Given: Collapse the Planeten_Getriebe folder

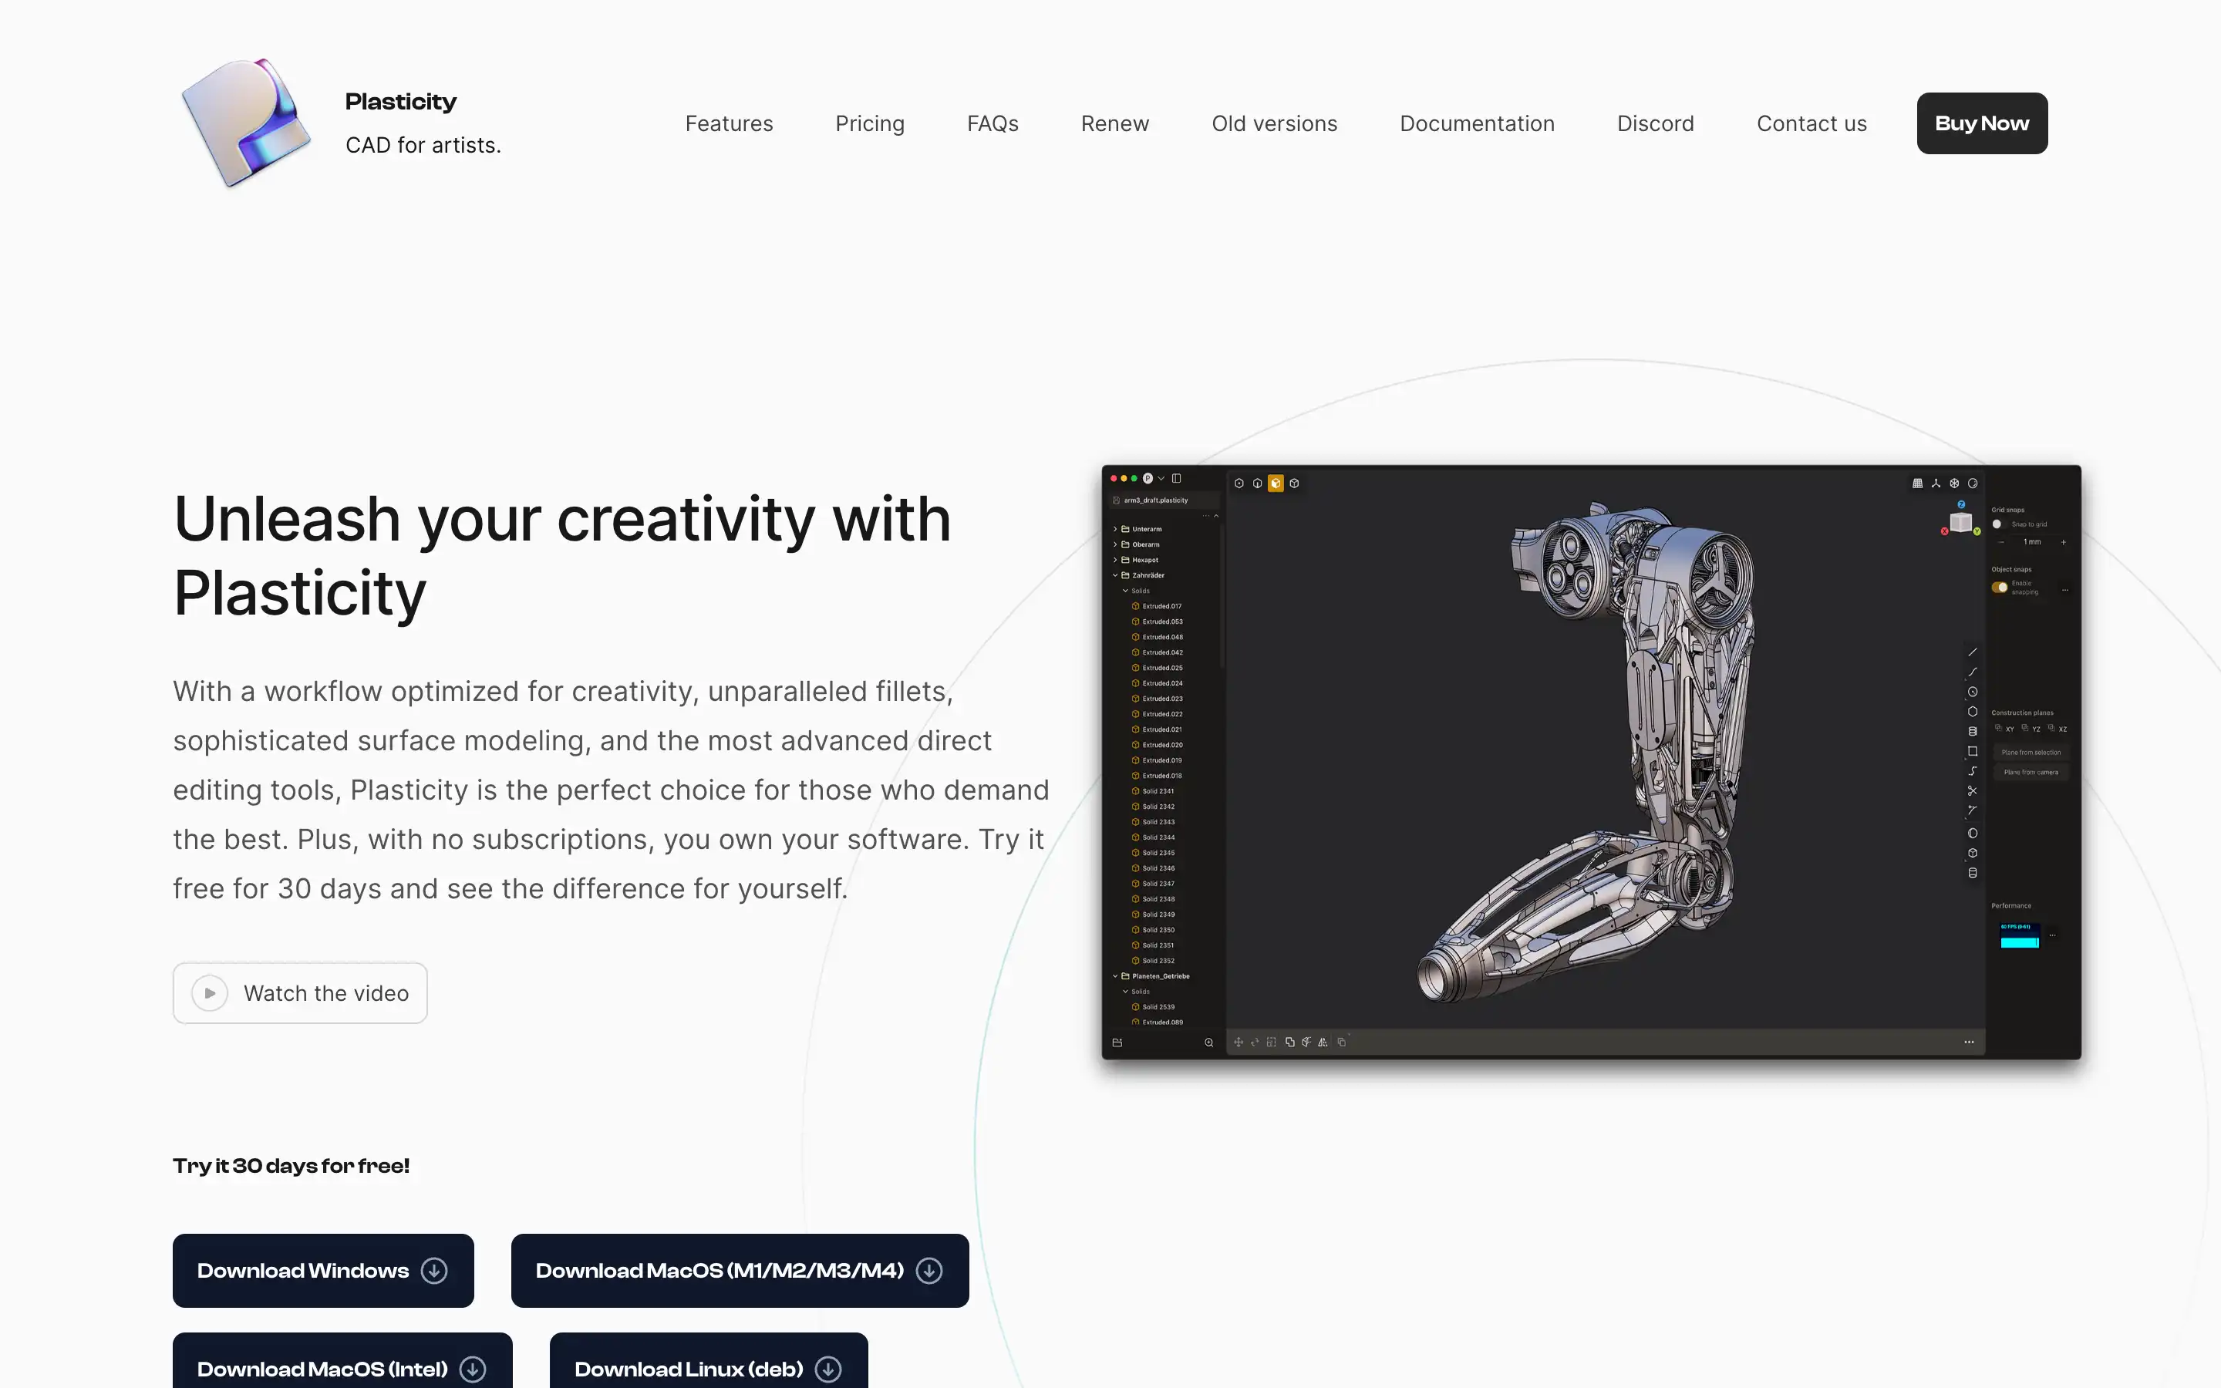Looking at the screenshot, I should pos(1115,975).
